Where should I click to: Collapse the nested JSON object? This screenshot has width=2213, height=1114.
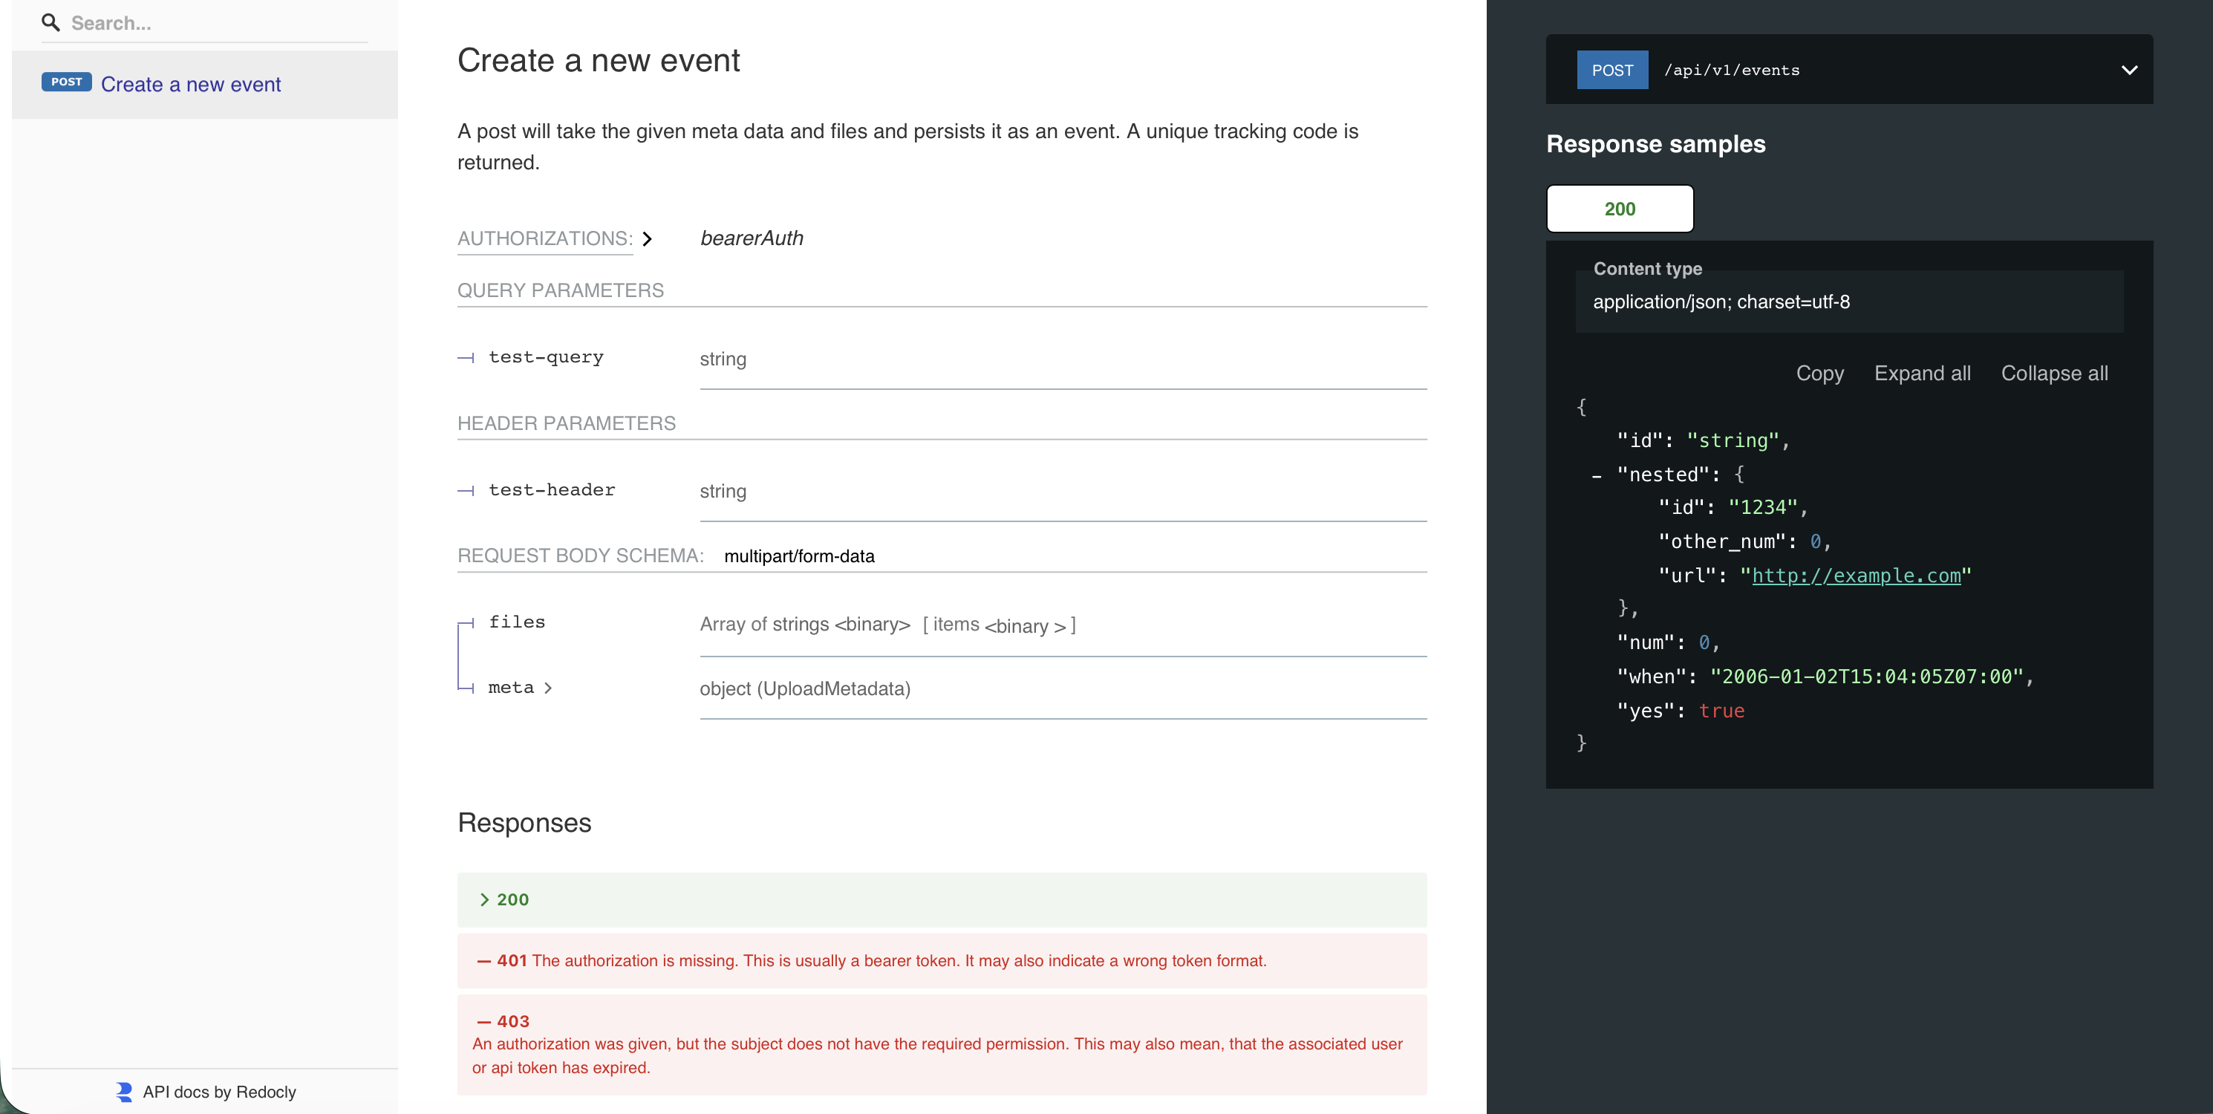pos(1596,475)
